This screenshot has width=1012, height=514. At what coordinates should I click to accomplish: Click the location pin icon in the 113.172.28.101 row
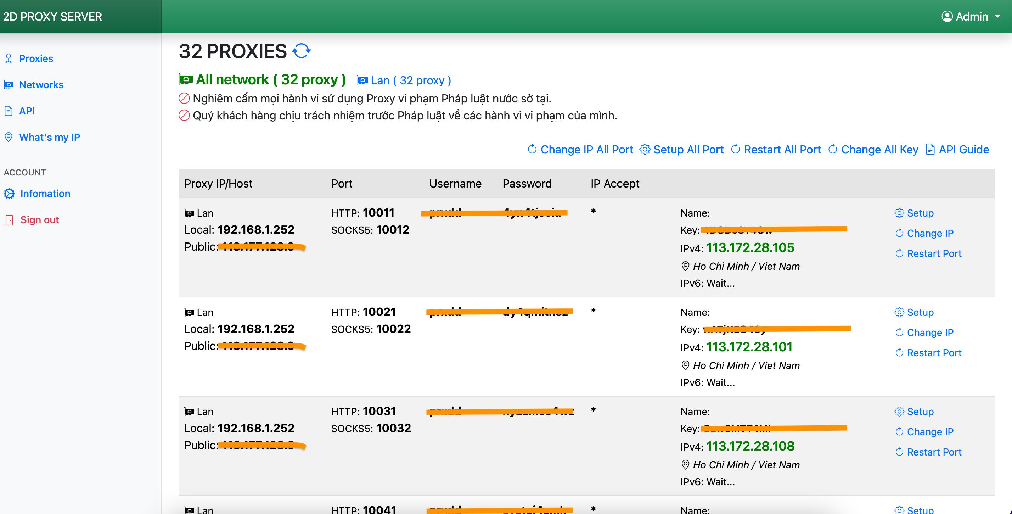click(x=685, y=366)
